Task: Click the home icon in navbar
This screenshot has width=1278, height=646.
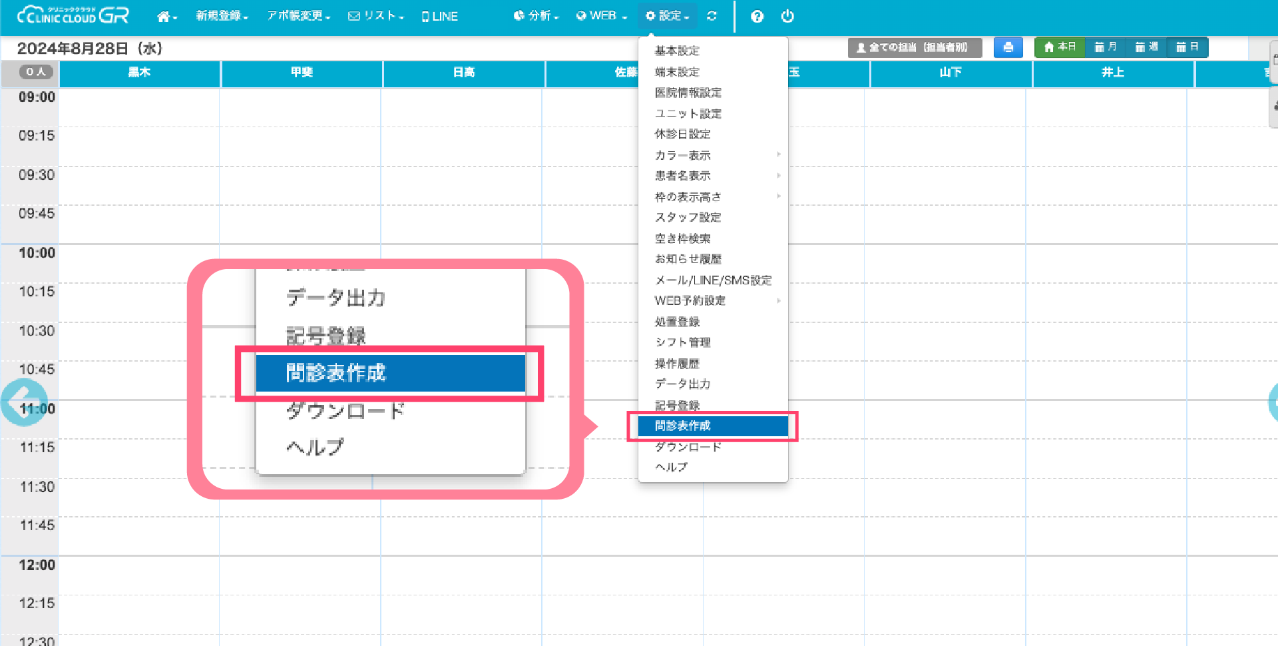Action: click(166, 17)
